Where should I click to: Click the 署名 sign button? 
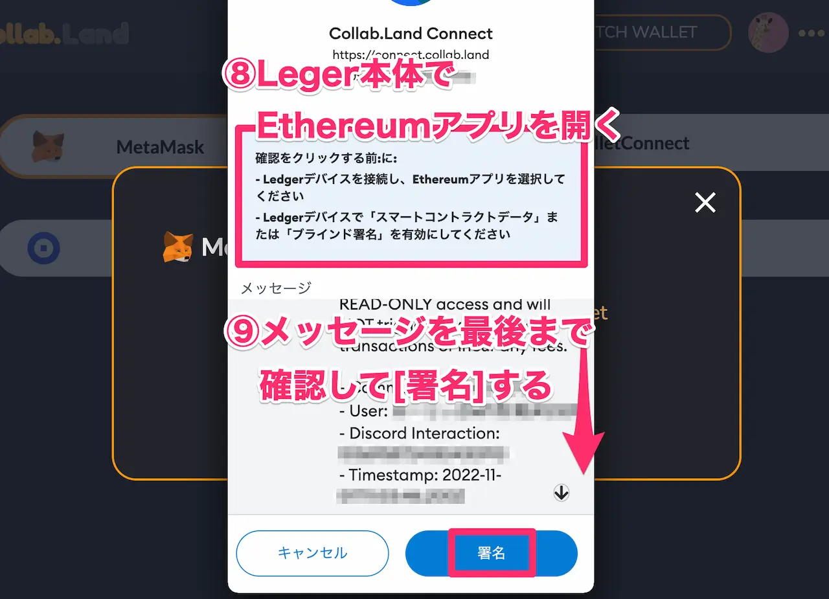pos(491,553)
